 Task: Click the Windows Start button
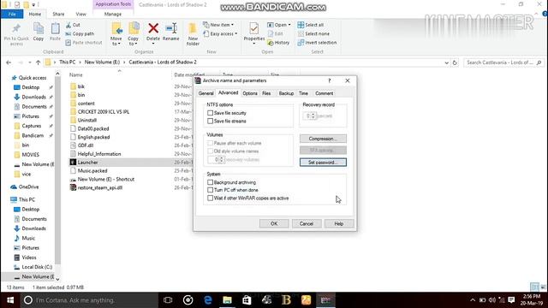(10, 300)
